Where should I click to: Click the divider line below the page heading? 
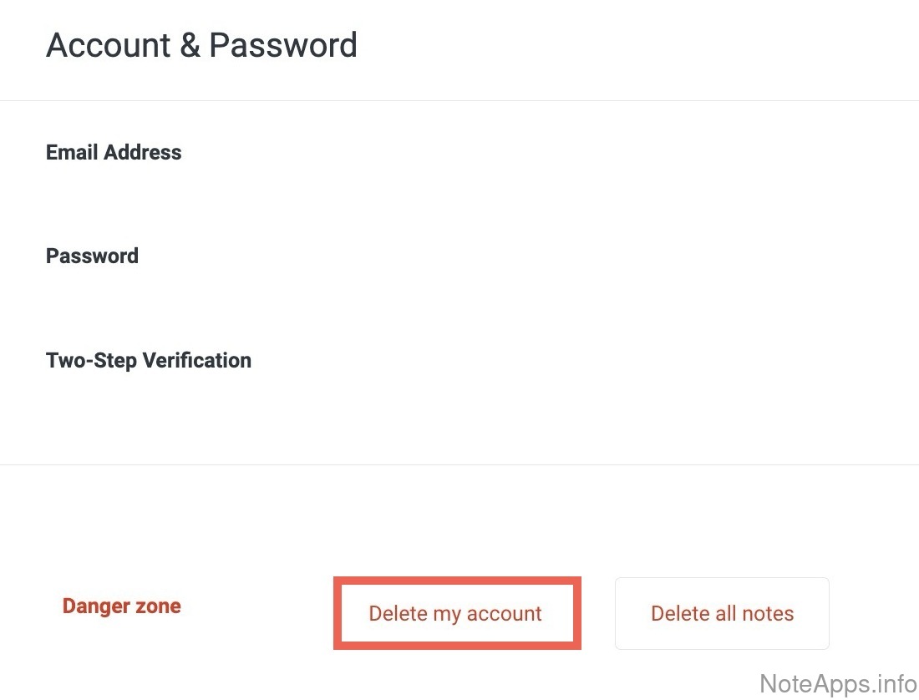pyautogui.click(x=459, y=101)
